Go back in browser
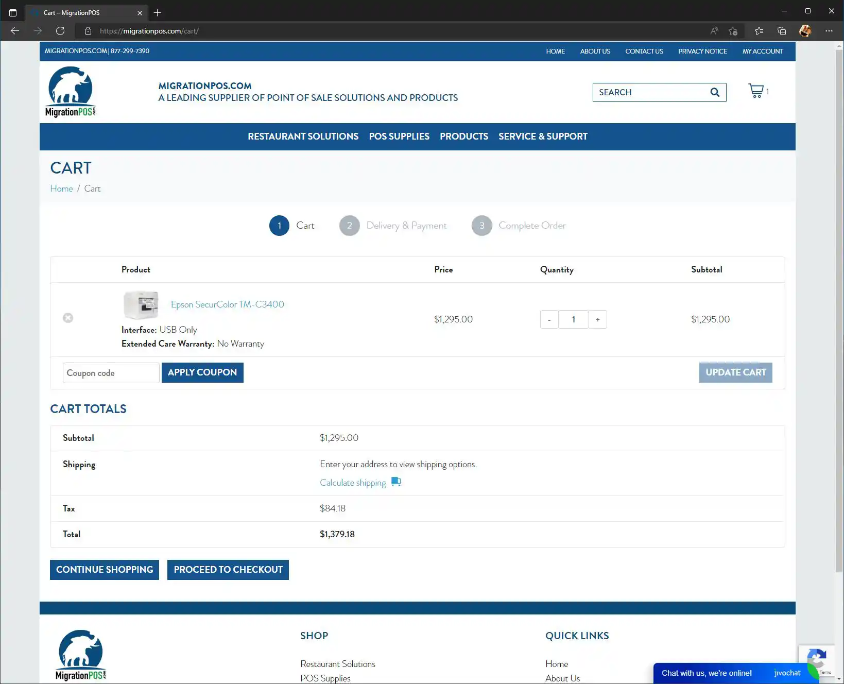The width and height of the screenshot is (844, 684). pos(15,31)
